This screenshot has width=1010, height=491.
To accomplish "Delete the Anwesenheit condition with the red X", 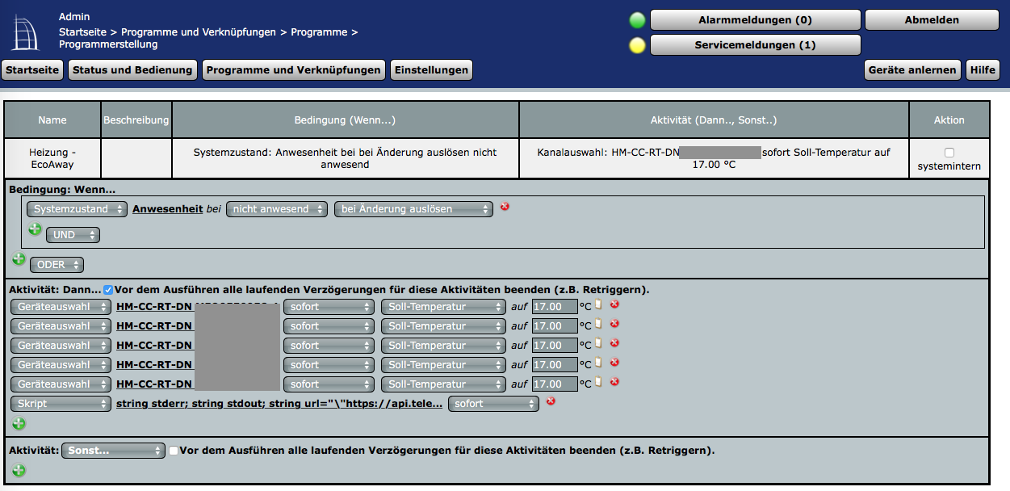I will tap(505, 207).
